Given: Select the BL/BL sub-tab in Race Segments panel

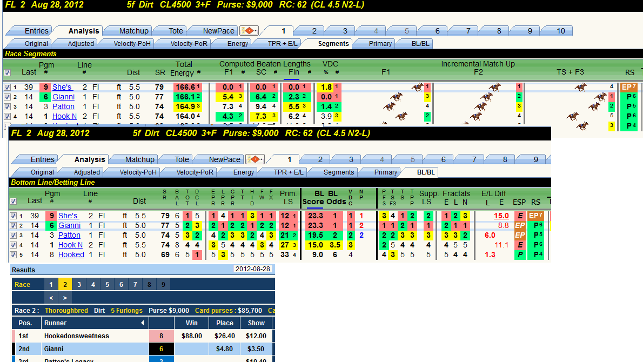Looking at the screenshot, I should (x=420, y=43).
